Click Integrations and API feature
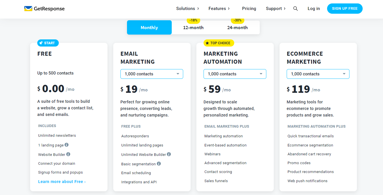The image size is (383, 195). pos(139,182)
